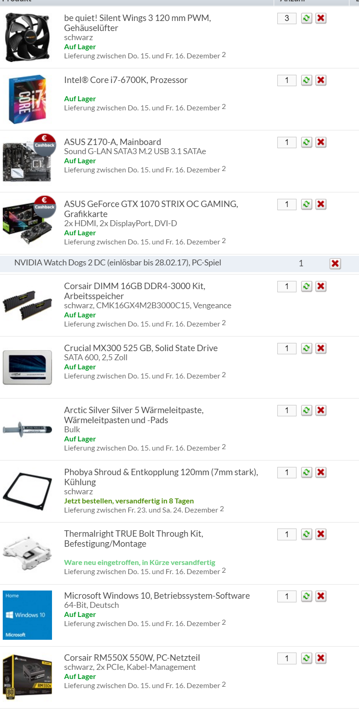Remove Arctic Silver 5 Wärmeleitpaste

[321, 410]
